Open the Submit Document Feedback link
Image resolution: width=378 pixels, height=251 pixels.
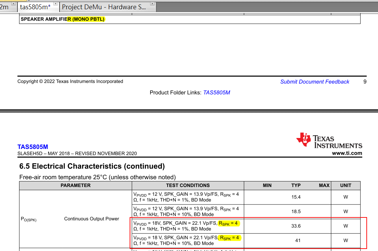point(315,82)
